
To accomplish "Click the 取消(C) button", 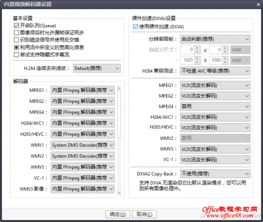I will tap(145, 214).
